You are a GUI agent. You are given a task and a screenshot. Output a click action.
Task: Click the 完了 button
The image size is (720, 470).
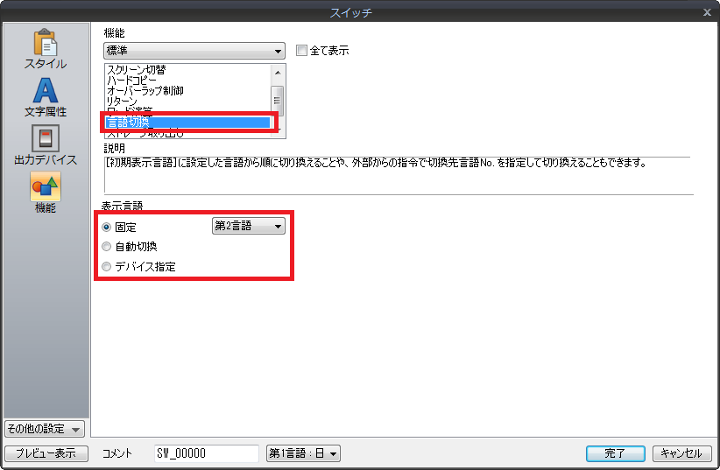tap(615, 453)
